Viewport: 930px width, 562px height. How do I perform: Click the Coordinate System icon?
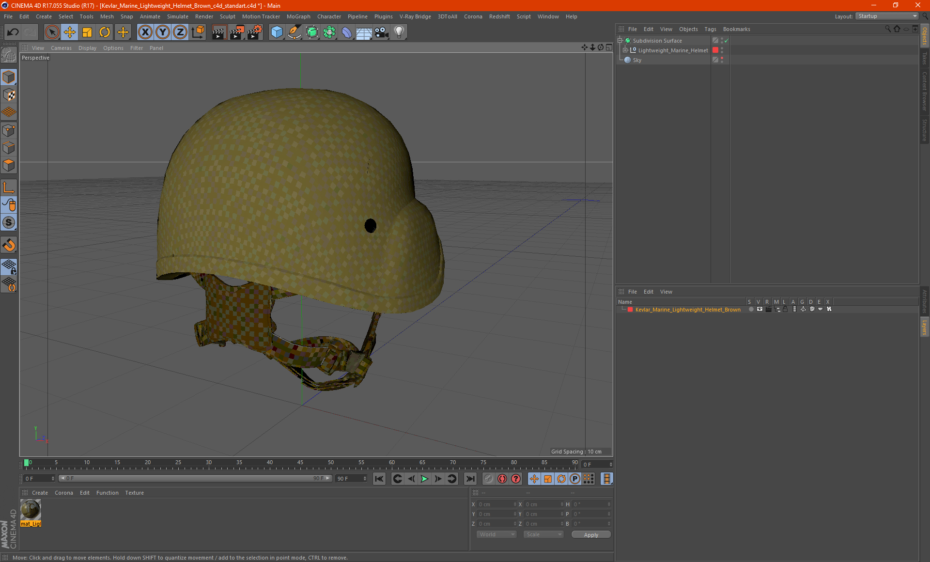coord(198,32)
